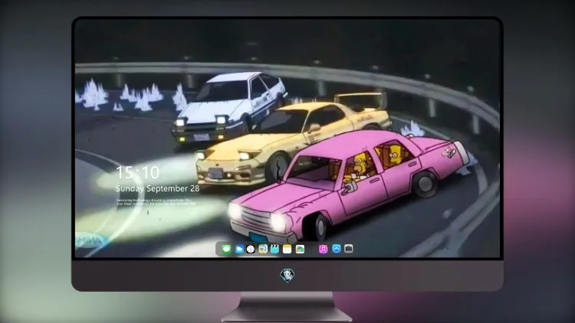Open the blue App Store icon
This screenshot has width=575, height=323.
pyautogui.click(x=337, y=249)
